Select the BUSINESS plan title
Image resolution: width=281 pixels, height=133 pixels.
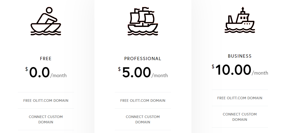click(x=240, y=56)
